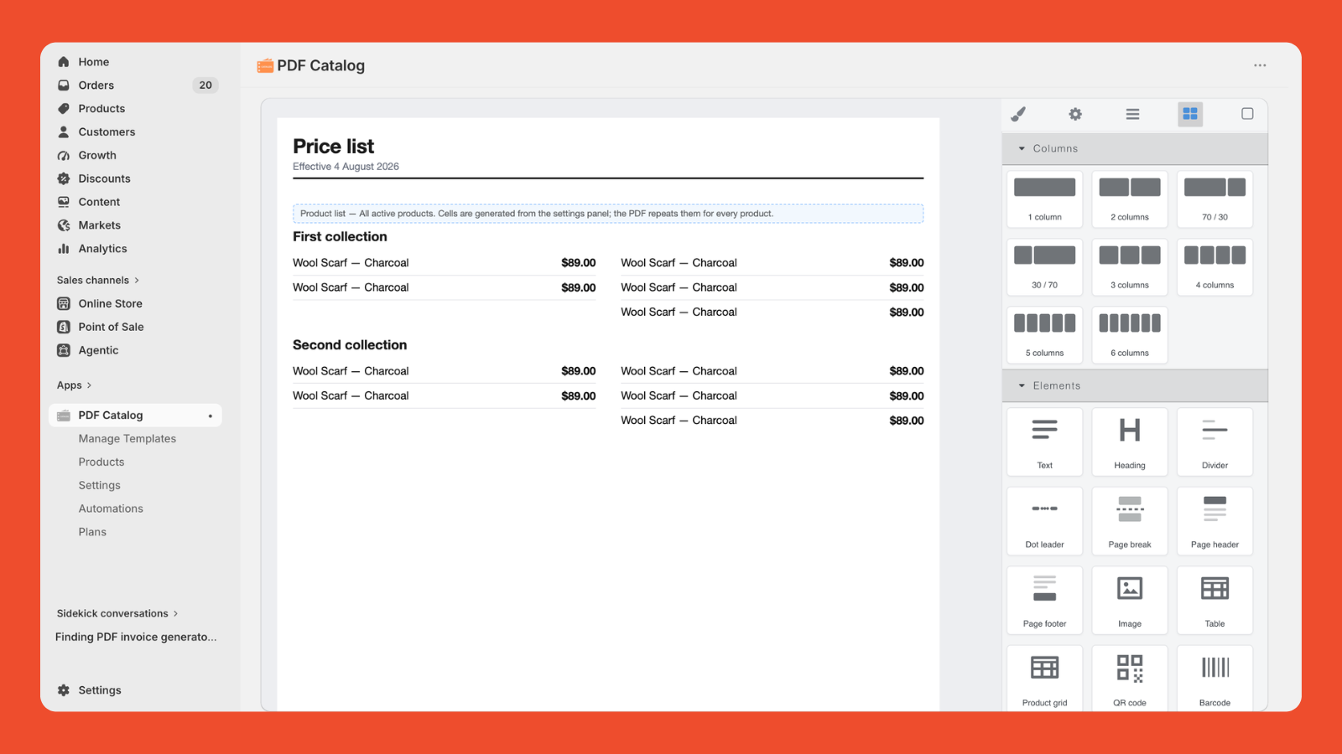Select the First collection heading
This screenshot has width=1342, height=754.
coord(340,237)
